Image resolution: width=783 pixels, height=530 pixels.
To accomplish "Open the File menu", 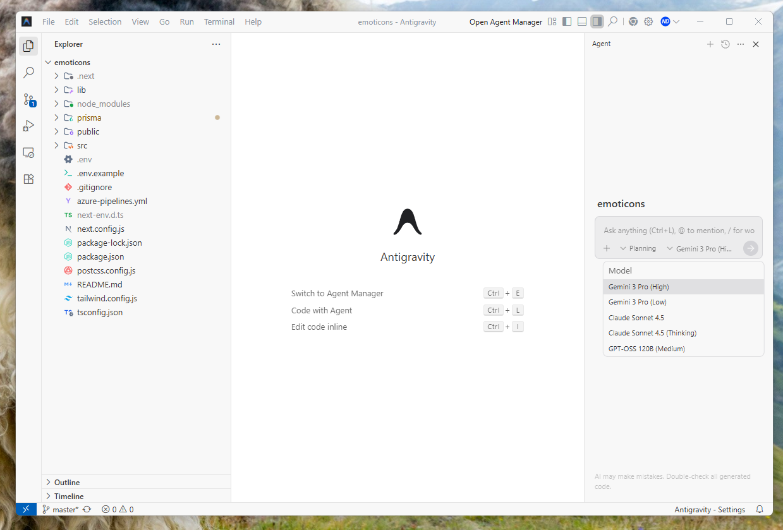I will point(49,21).
